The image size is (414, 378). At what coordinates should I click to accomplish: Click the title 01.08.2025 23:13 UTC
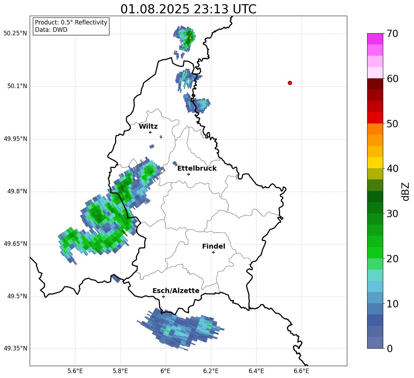[188, 9]
